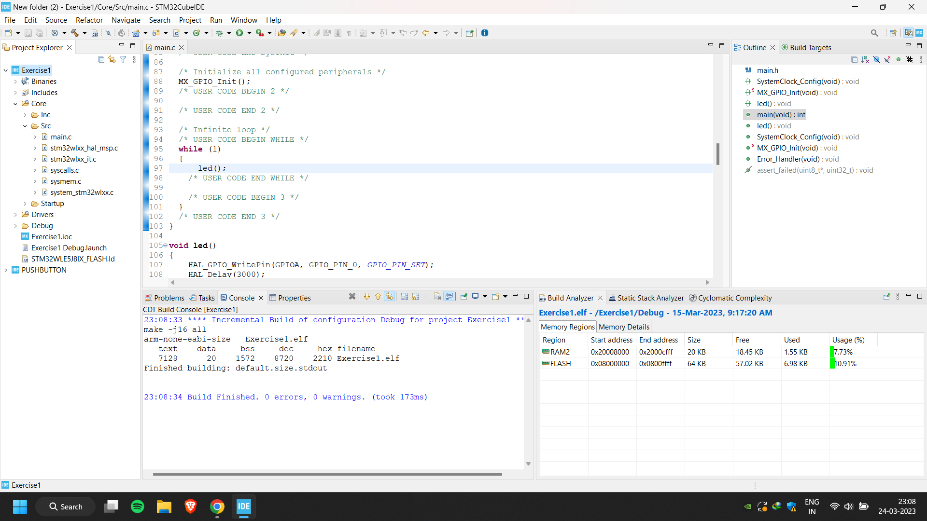Open the Device Configuration Tool (MX) perspective
This screenshot has height=521, width=927.
tap(919, 33)
